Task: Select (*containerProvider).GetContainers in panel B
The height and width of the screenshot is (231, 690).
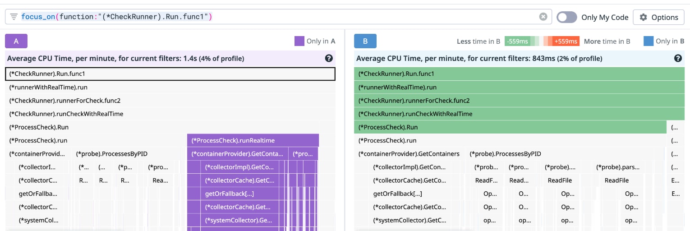Action: click(409, 154)
